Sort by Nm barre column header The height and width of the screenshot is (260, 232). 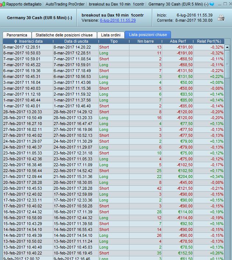146,41
